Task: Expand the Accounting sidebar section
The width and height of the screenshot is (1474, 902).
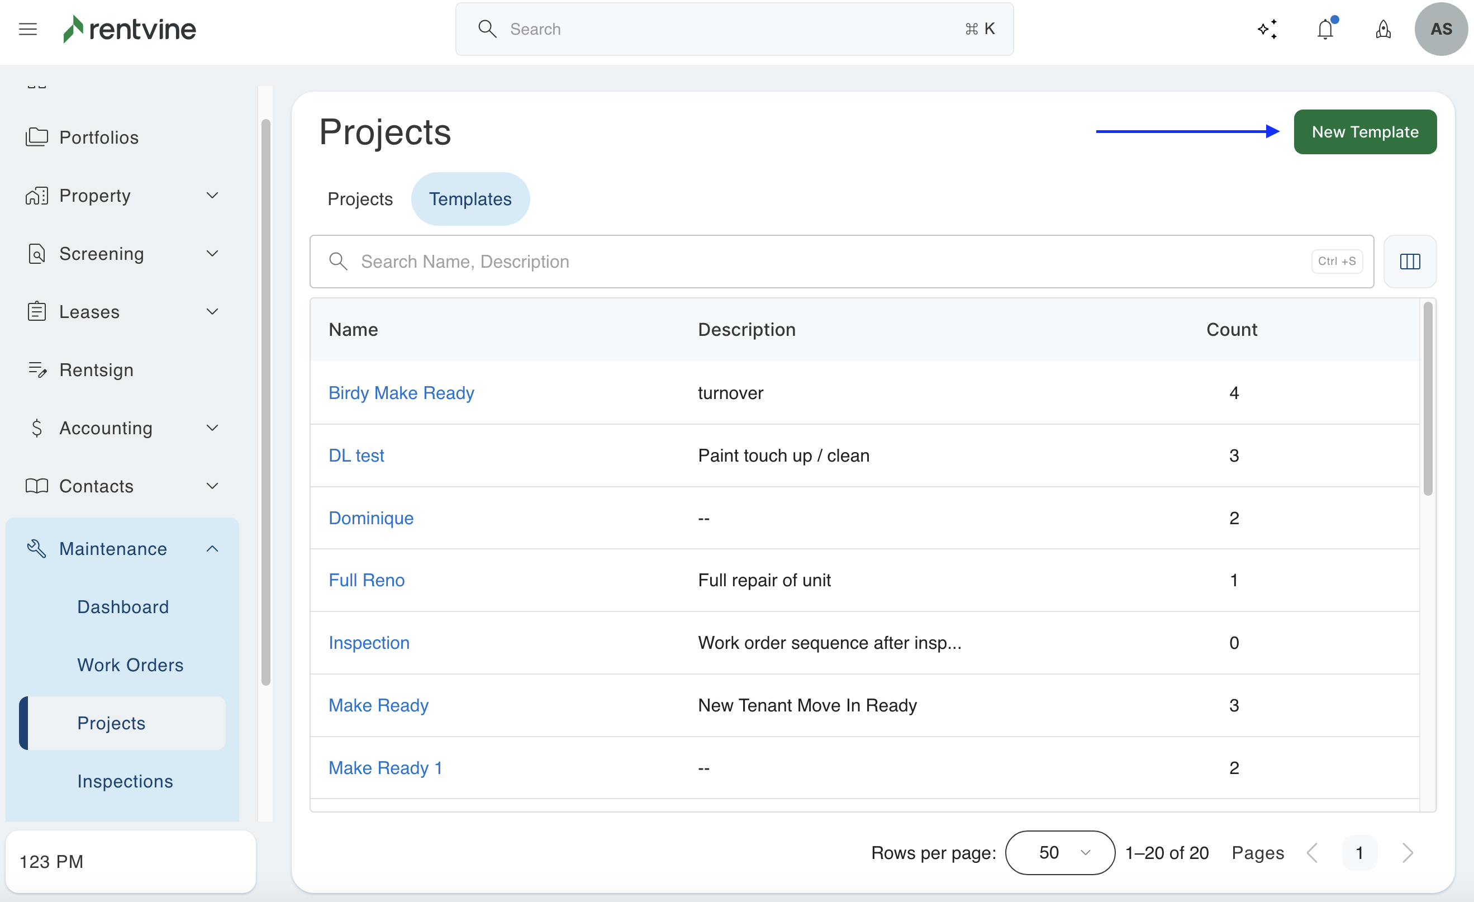Action: pos(212,428)
